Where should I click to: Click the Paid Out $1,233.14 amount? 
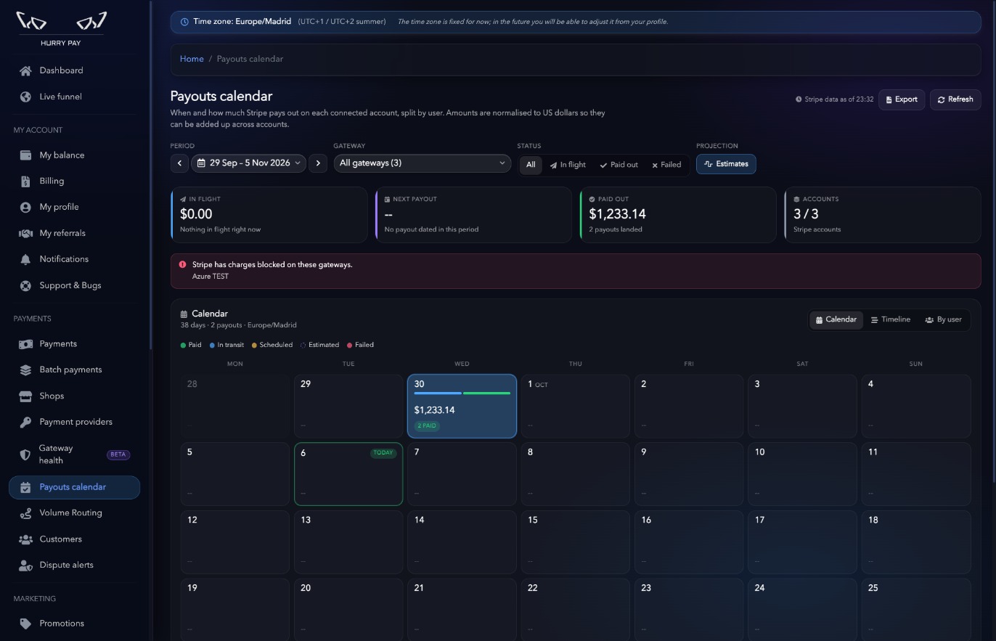tap(617, 214)
